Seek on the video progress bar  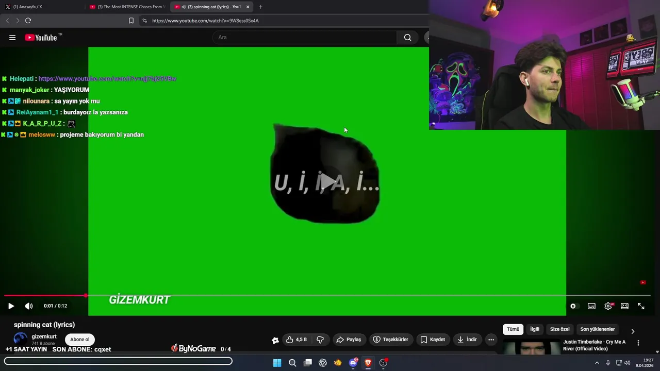(327, 295)
